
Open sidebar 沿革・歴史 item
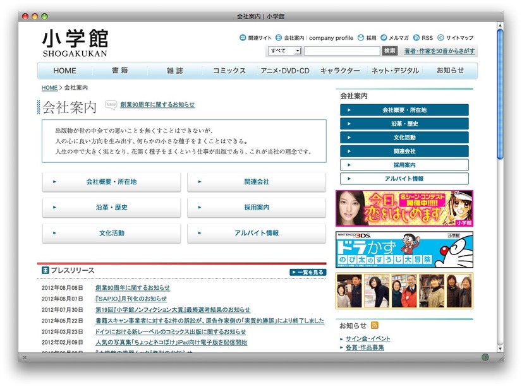(x=404, y=124)
